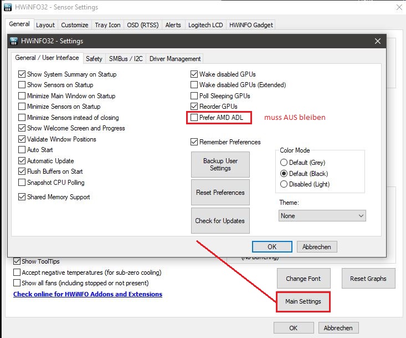Switch to General / User Interface tab
This screenshot has height=338, width=406.
coord(47,58)
